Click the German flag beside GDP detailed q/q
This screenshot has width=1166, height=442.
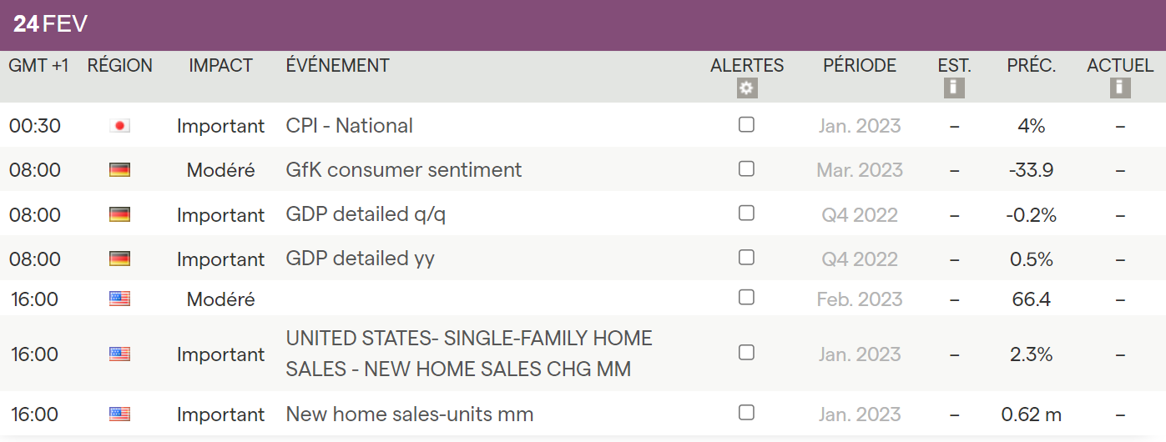tap(120, 214)
